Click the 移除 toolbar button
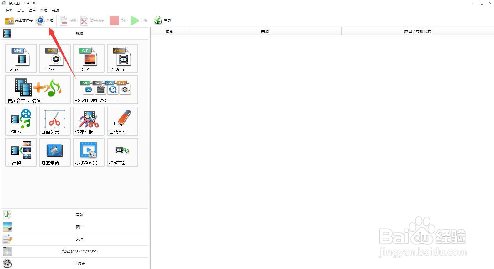The width and height of the screenshot is (494, 269). [x=68, y=21]
